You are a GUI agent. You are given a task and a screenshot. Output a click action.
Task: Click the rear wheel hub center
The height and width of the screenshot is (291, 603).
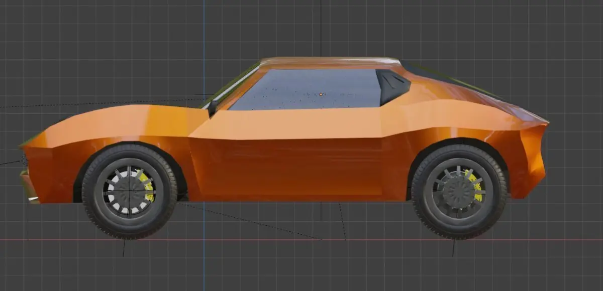click(458, 192)
